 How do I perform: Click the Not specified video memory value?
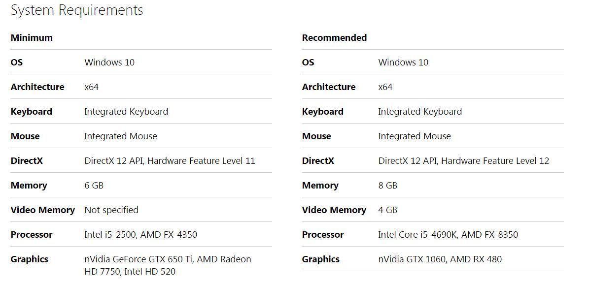pos(111,210)
